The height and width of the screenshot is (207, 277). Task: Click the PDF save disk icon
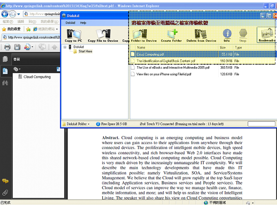[x=17, y=47]
